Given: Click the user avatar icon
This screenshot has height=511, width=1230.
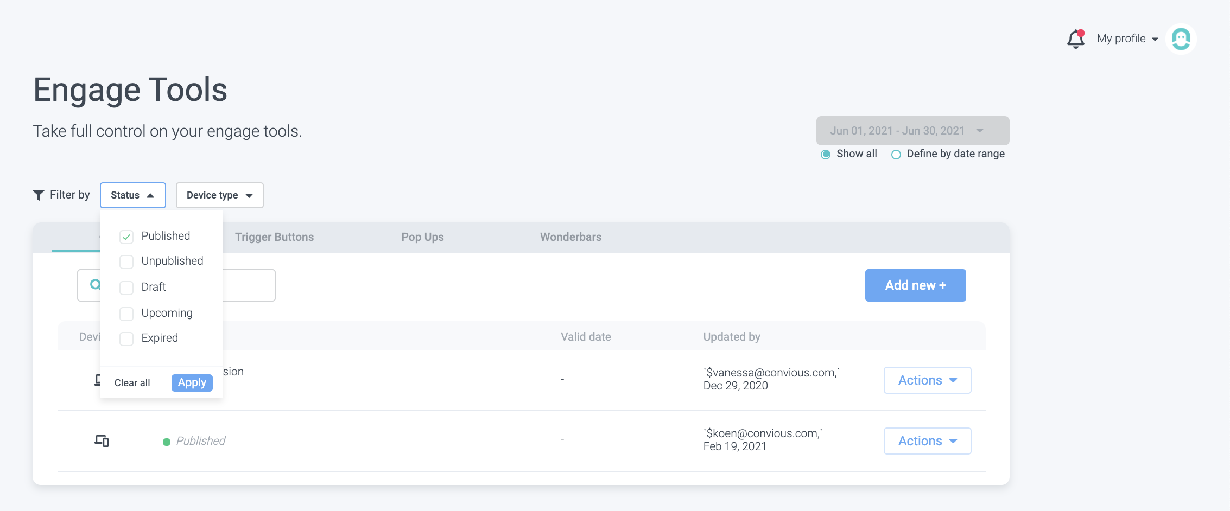Looking at the screenshot, I should (x=1181, y=39).
